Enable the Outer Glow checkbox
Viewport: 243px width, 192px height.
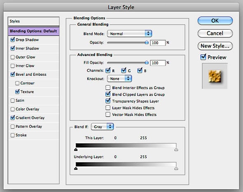pyautogui.click(x=12, y=57)
